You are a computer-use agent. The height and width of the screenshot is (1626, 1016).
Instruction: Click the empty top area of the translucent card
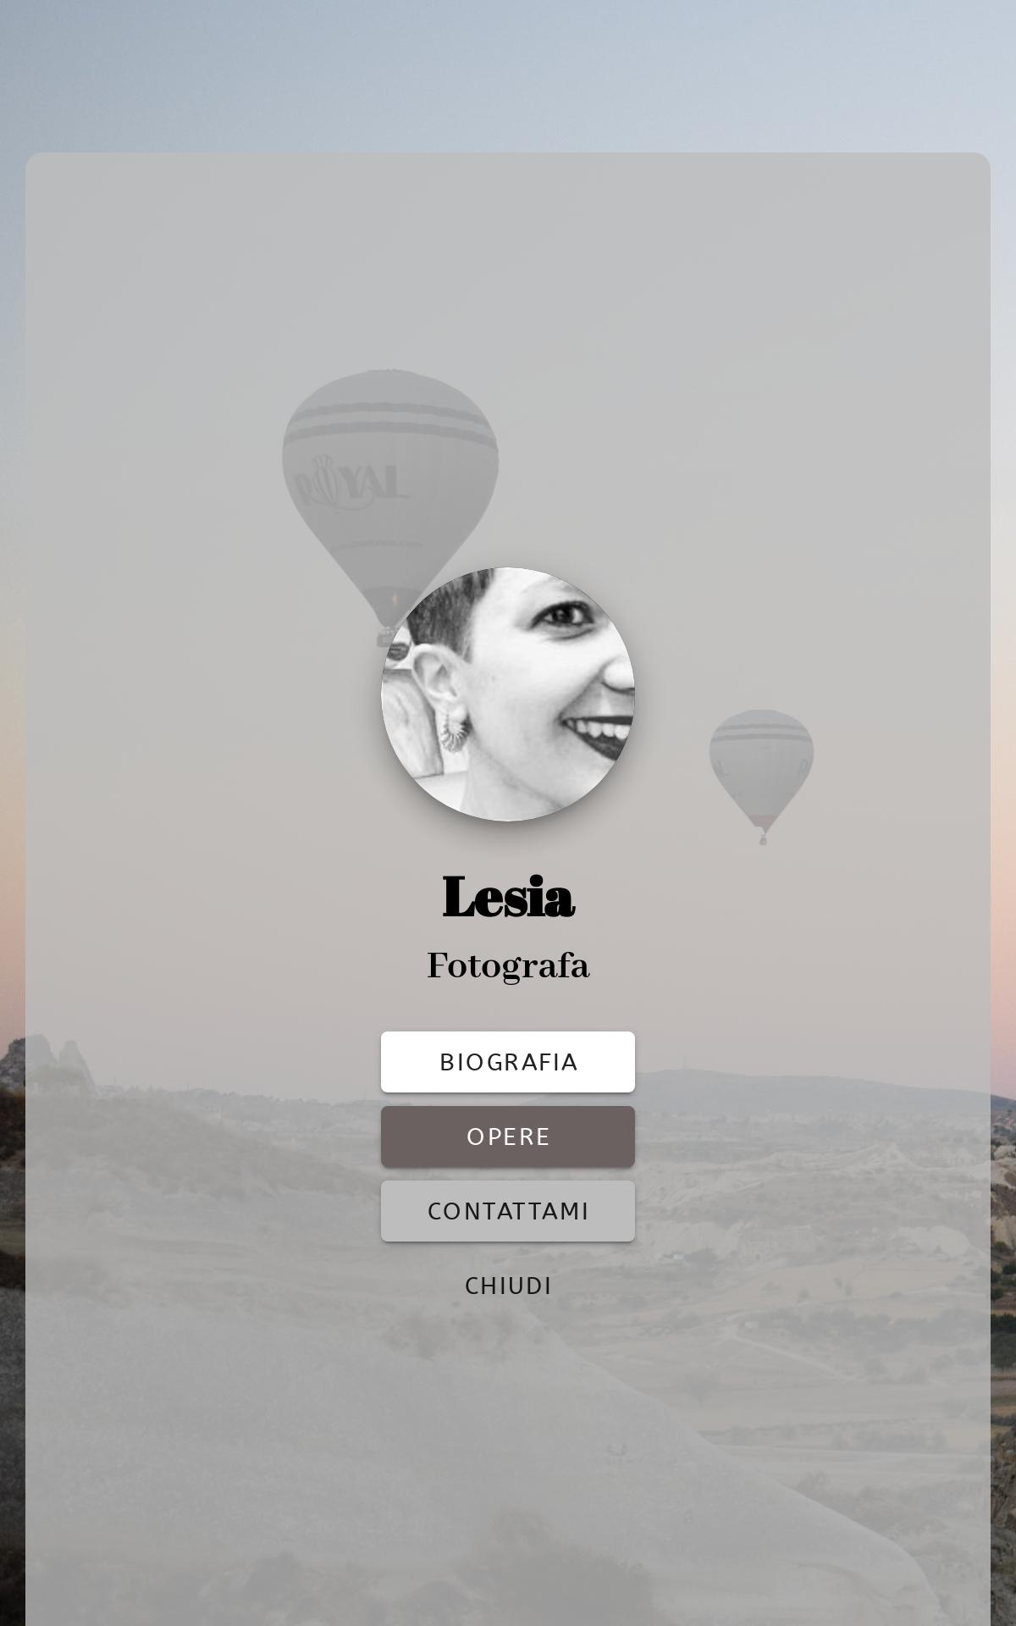[508, 254]
